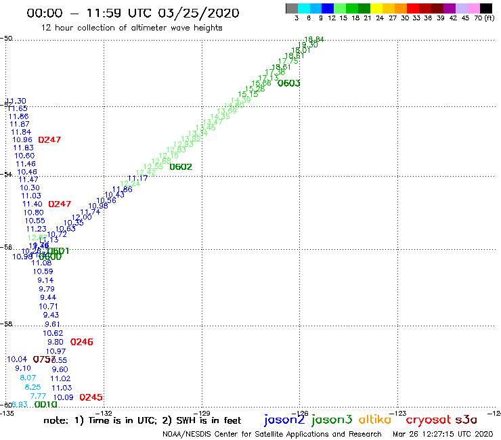501x440 pixels.
Task: Click the latitude axis label '-58'
Action: click(x=6, y=324)
